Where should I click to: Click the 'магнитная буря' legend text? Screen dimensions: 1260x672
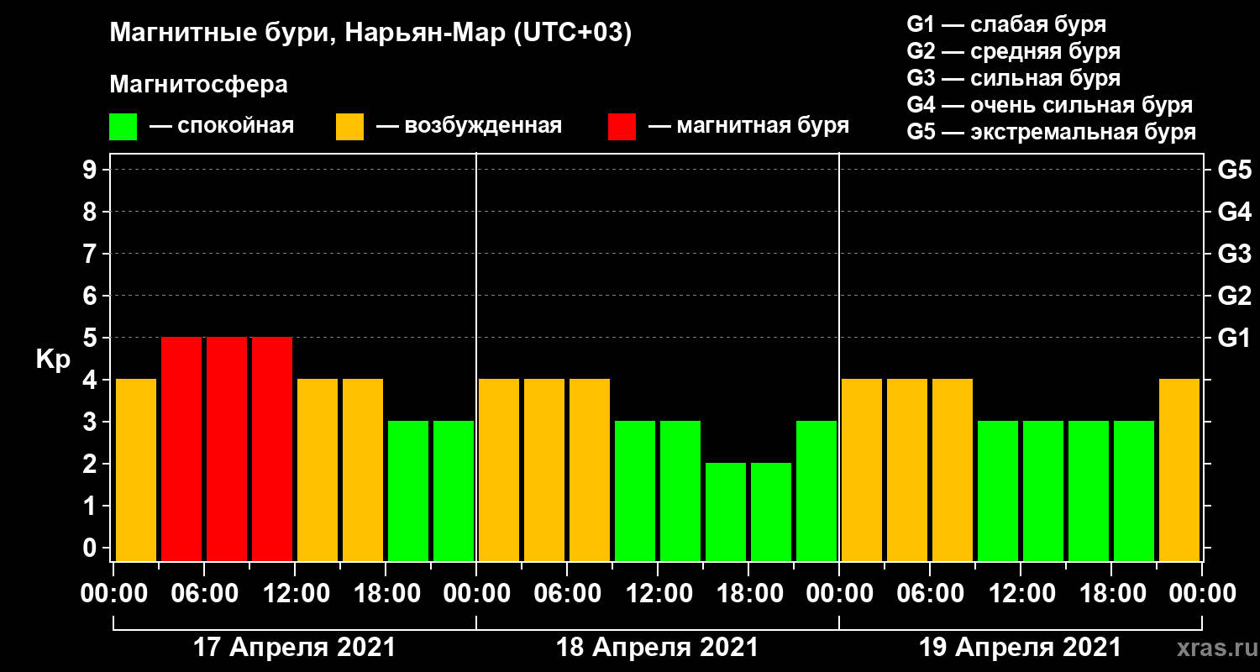pos(763,127)
